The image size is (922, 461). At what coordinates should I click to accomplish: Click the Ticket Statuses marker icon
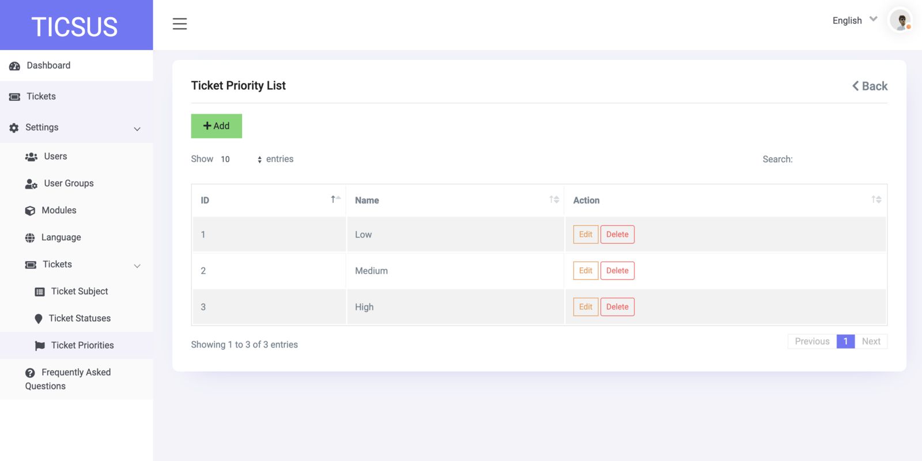(39, 319)
